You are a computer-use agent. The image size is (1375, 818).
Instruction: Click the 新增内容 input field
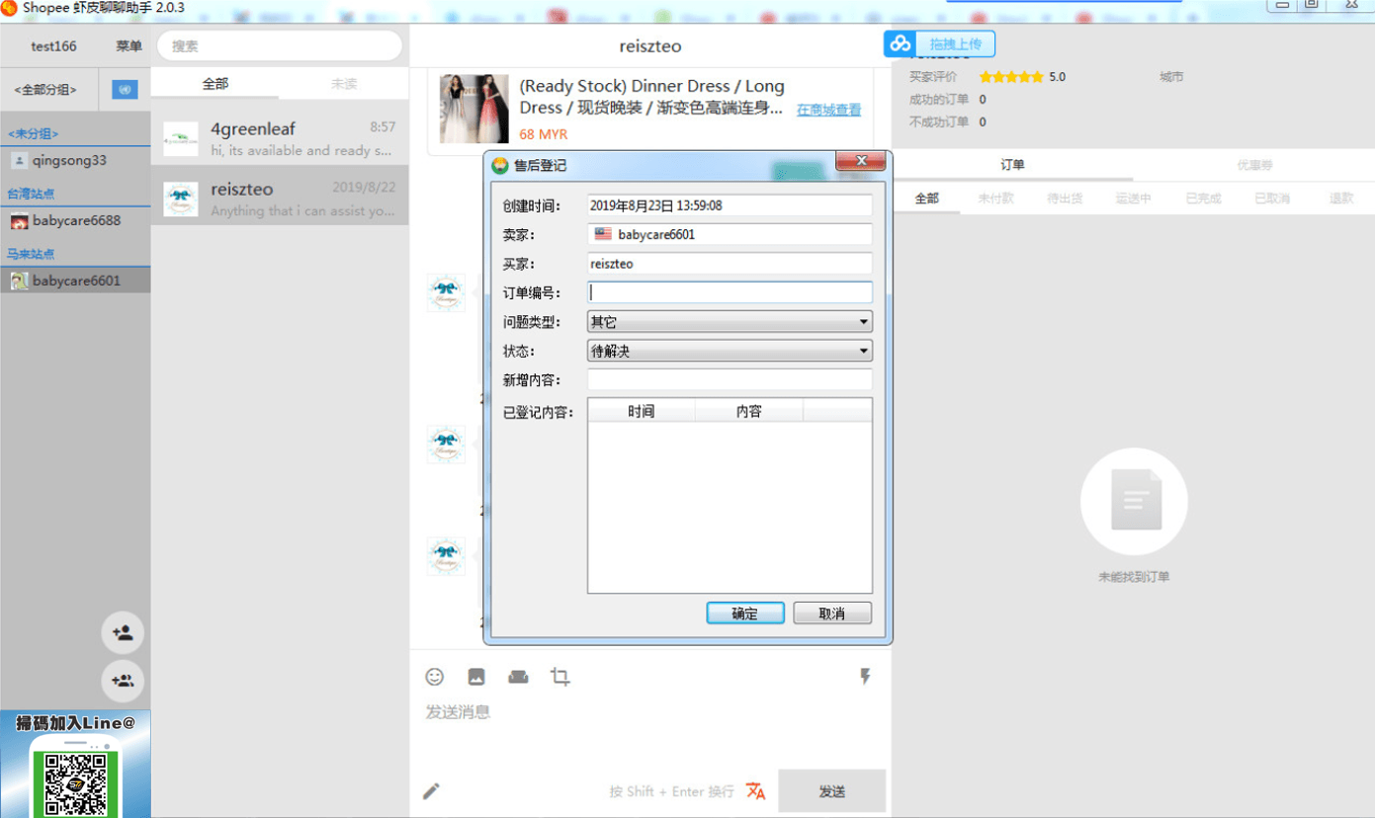[x=730, y=380]
